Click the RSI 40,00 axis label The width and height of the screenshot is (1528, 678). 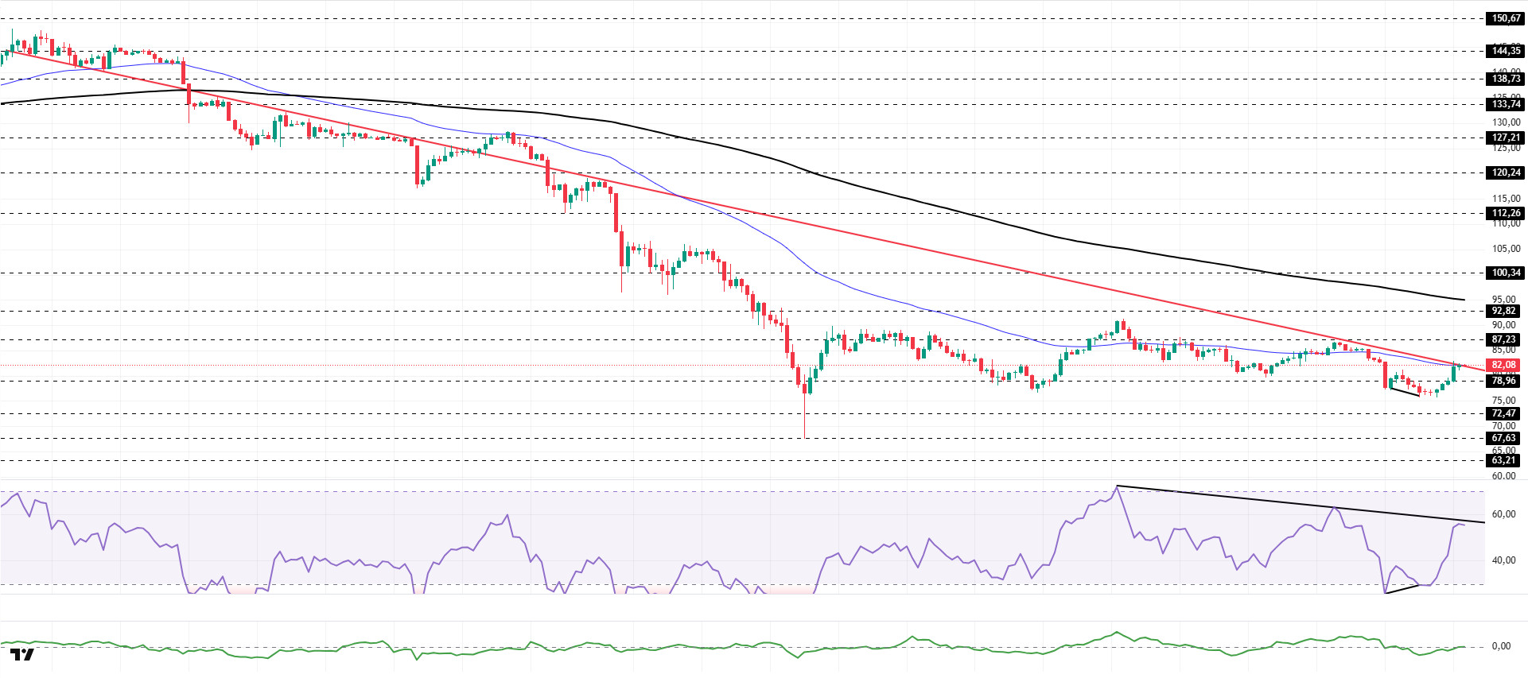coord(1503,560)
